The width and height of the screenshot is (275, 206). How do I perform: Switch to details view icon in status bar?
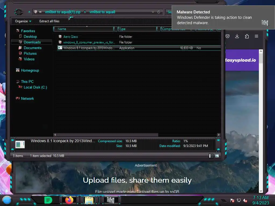[211, 156]
